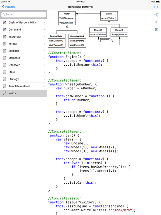The width and height of the screenshot is (161, 215).
Task: Click the 'function Car() {' code line
Action: [x=64, y=135]
